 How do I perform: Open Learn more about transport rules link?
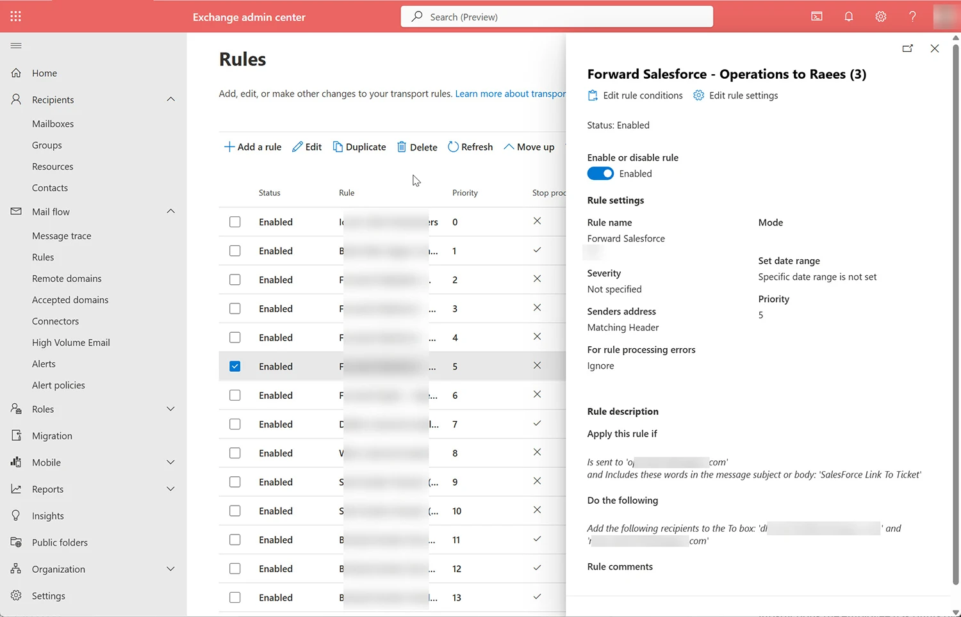point(511,93)
